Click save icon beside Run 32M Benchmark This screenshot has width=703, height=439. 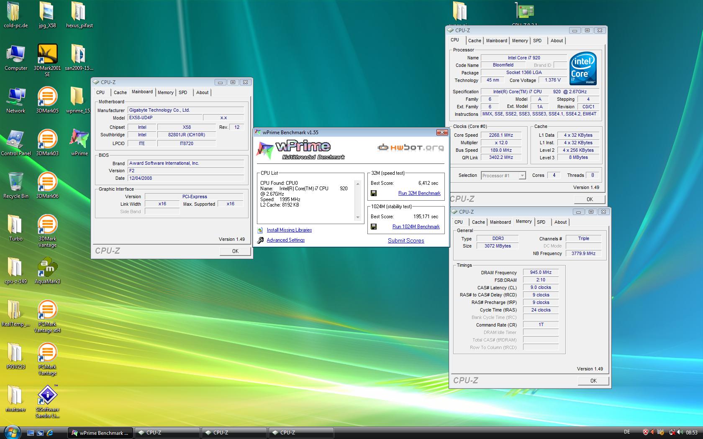click(x=374, y=193)
